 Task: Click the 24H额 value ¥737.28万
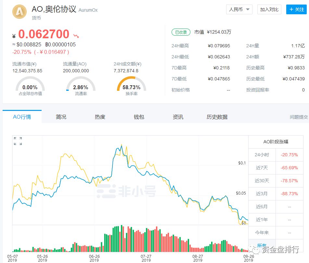tap(294, 57)
